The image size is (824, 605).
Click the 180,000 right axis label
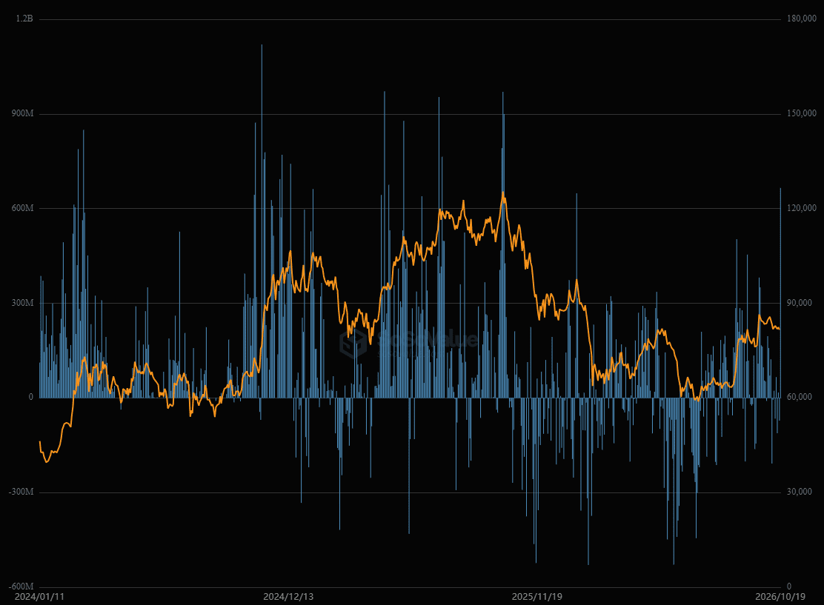tap(802, 19)
